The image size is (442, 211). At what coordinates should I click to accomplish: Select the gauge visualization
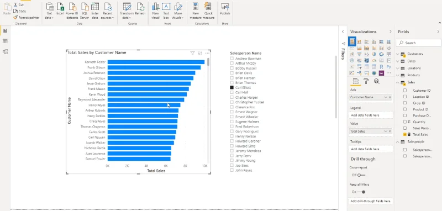click(374, 60)
